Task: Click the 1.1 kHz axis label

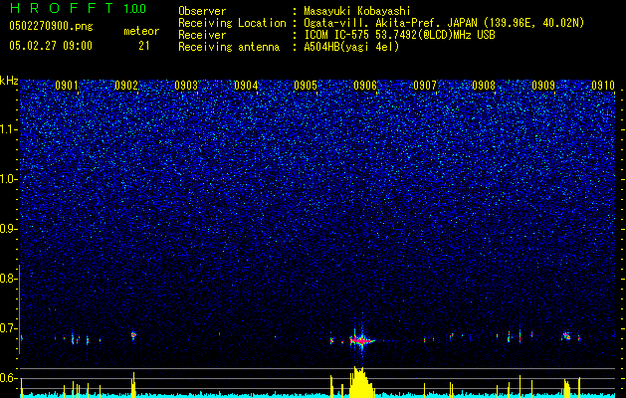Action: coord(8,129)
